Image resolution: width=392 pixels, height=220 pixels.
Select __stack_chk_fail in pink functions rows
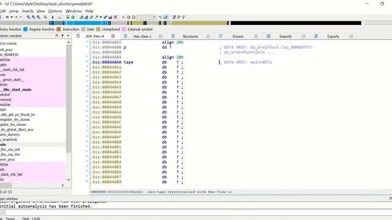(x=33, y=70)
